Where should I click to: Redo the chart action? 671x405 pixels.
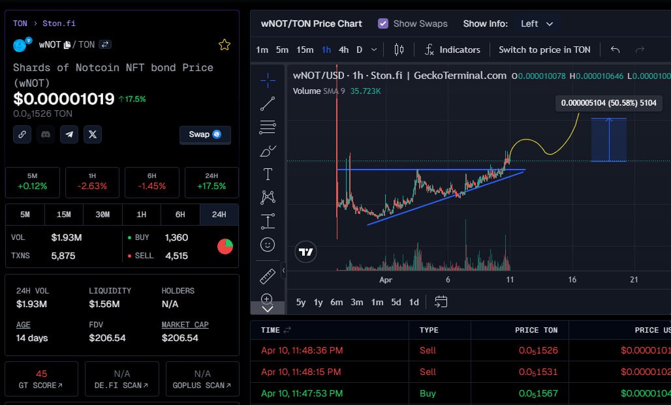[640, 50]
